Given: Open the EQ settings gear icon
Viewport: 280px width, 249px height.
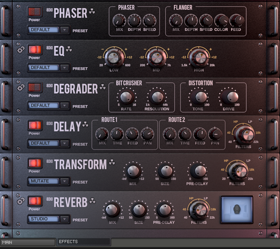Looking at the screenshot, I should click(x=21, y=50).
